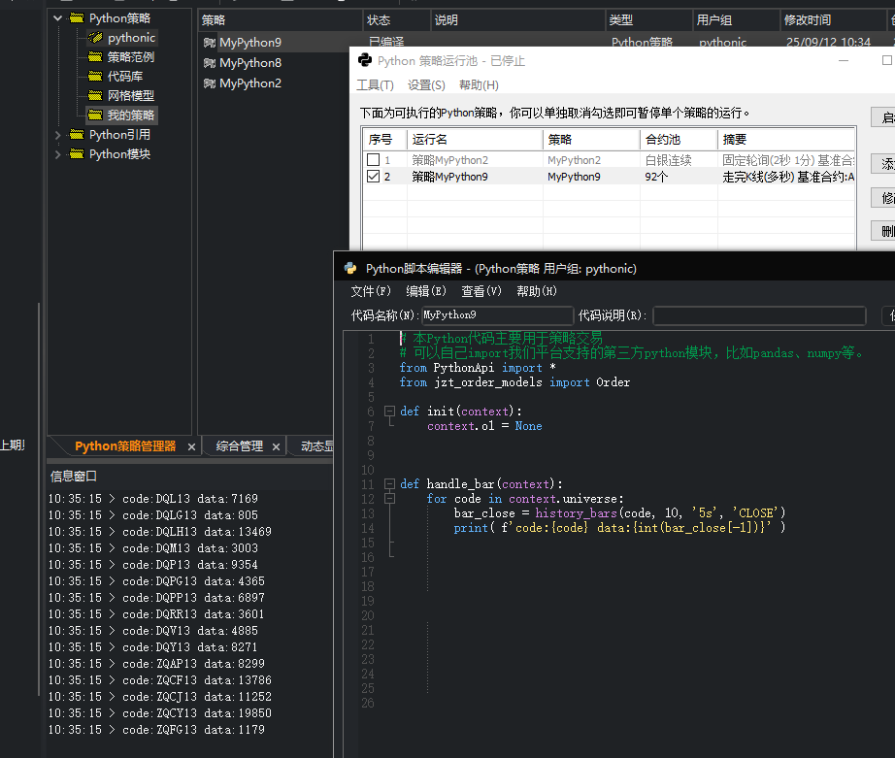Viewport: 895px width, 758px height.
Task: Open the 网格模型 folder icon
Action: [95, 96]
